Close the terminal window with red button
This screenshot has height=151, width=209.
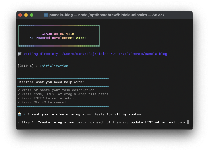pyautogui.click(x=20, y=15)
